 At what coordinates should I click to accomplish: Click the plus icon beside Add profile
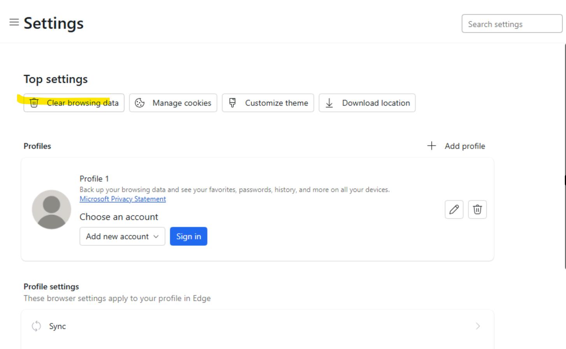[431, 146]
